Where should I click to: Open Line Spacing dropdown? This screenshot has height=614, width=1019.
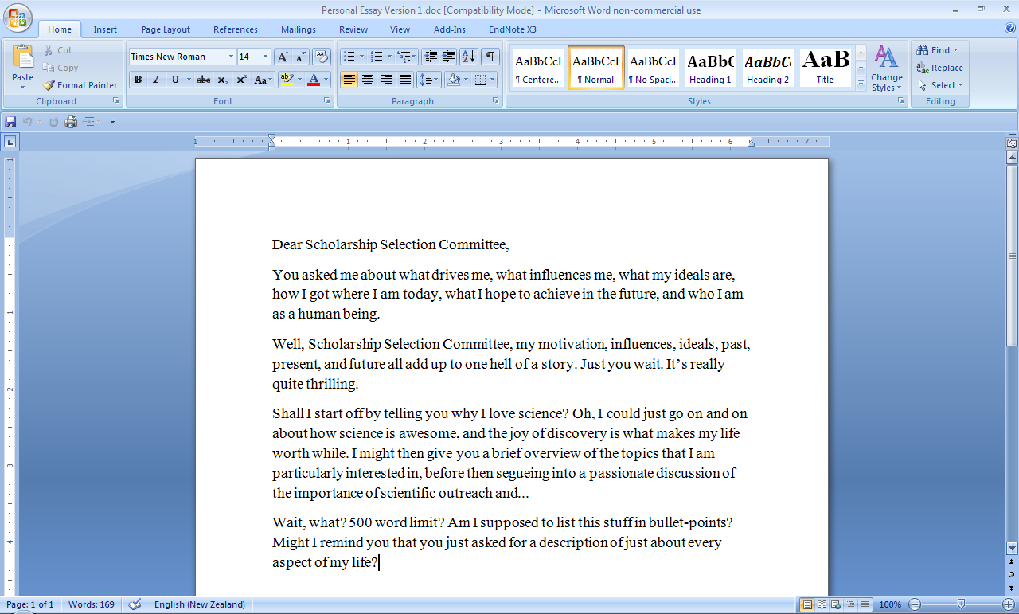click(x=429, y=80)
